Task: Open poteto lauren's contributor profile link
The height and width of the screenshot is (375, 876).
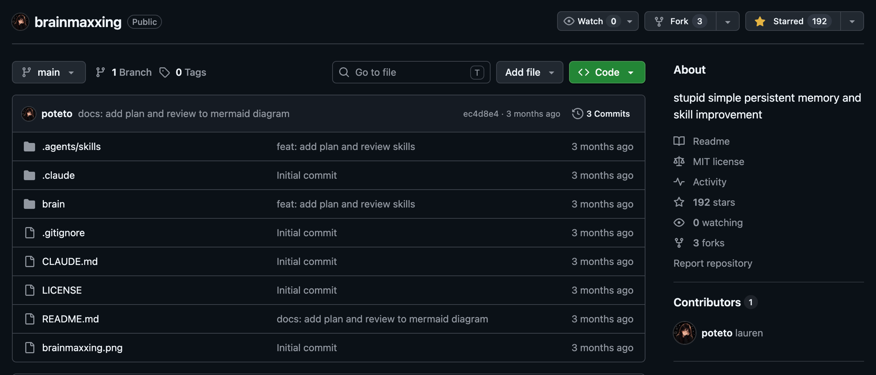Action: coord(732,333)
